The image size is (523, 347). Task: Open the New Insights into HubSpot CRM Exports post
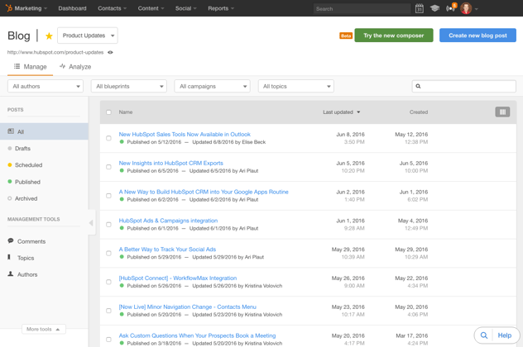pyautogui.click(x=170, y=163)
